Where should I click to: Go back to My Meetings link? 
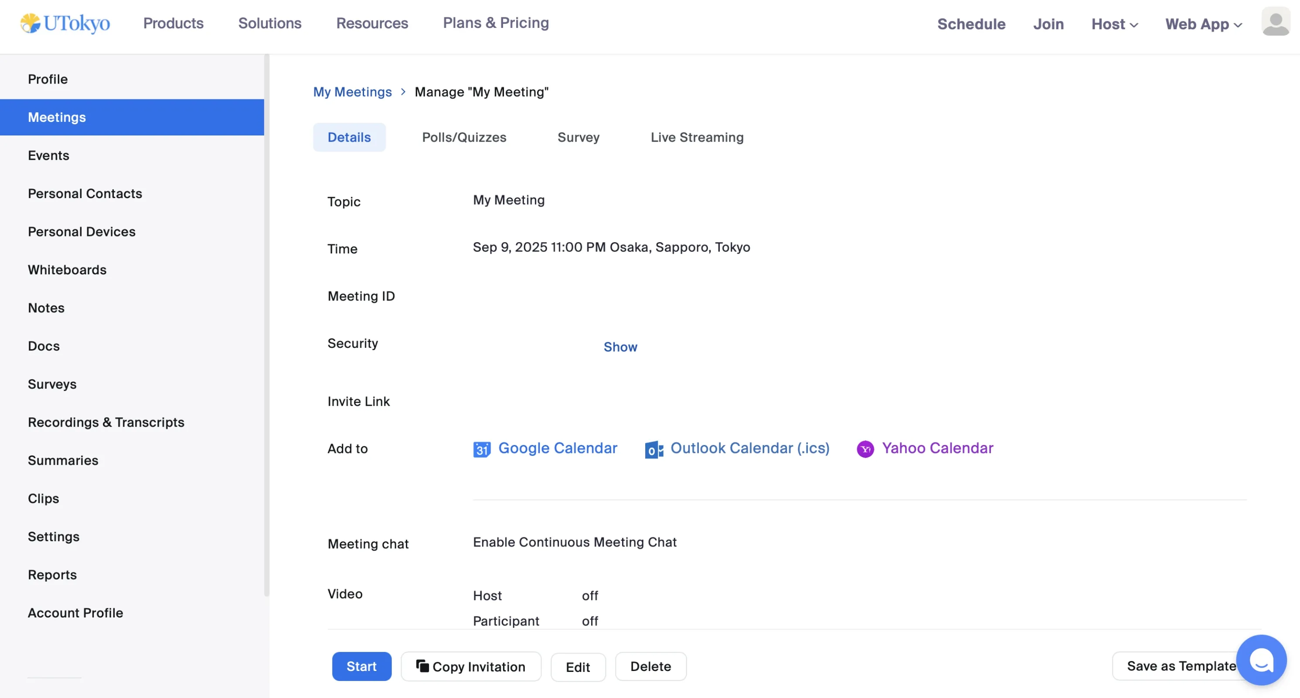352,92
